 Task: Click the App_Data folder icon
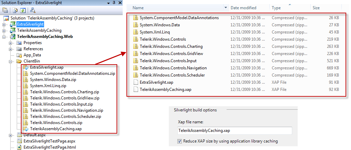19,55
